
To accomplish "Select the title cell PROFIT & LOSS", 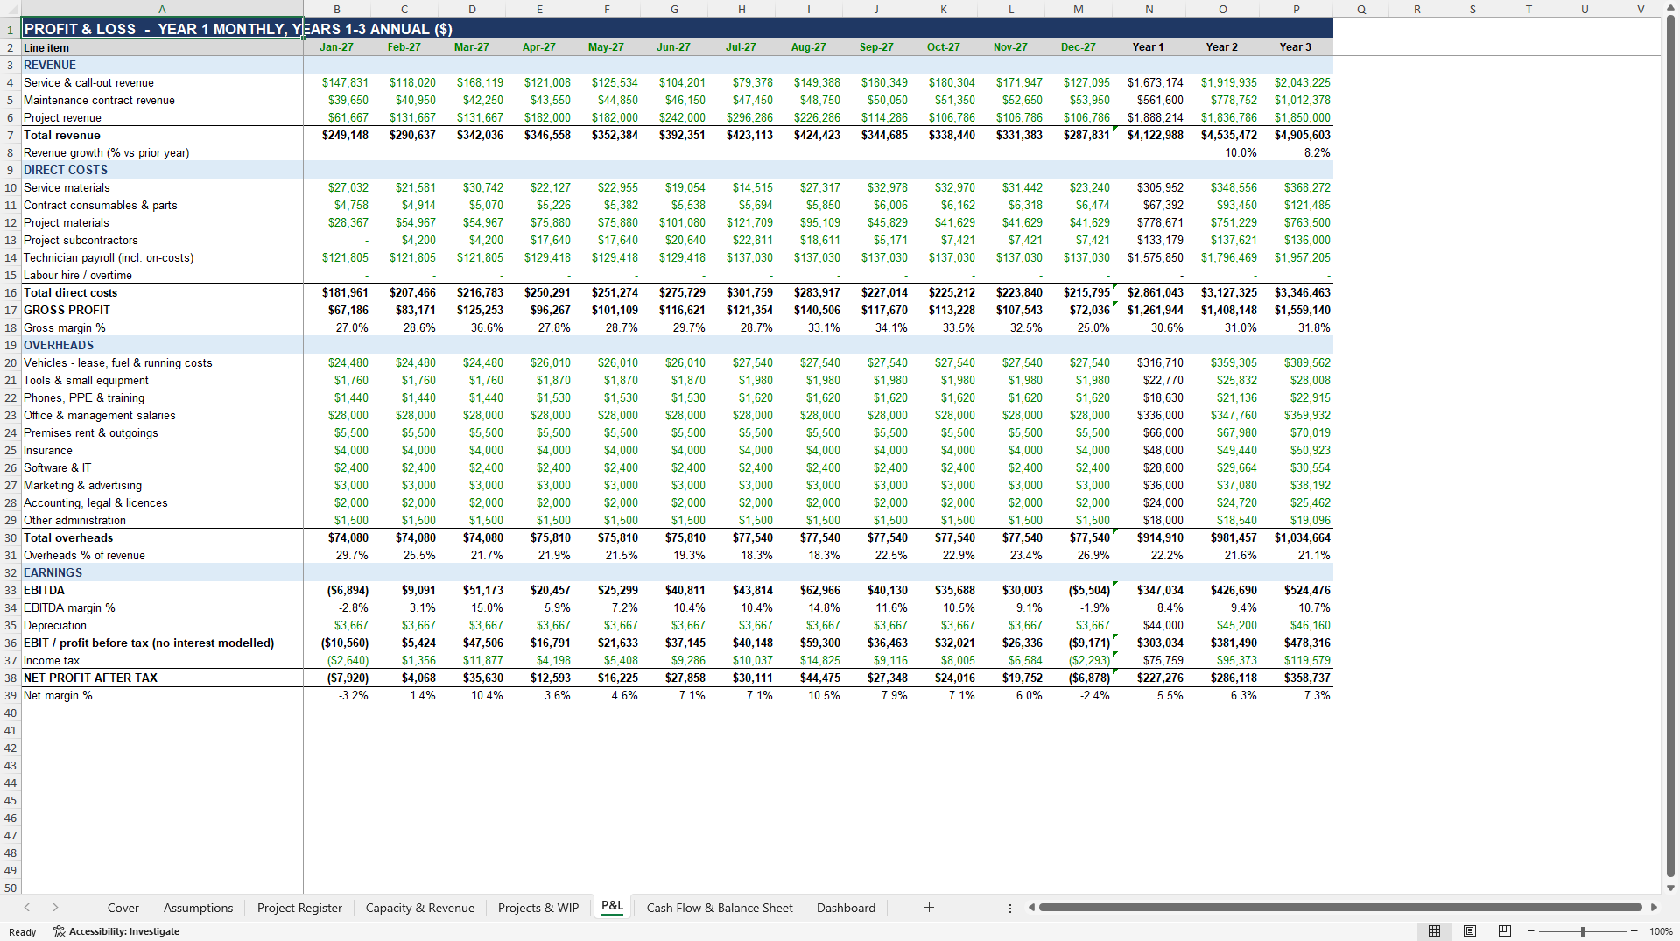I will [x=162, y=29].
